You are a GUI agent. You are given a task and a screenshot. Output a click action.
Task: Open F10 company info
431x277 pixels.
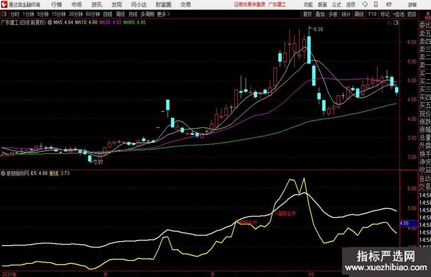tap(372, 14)
